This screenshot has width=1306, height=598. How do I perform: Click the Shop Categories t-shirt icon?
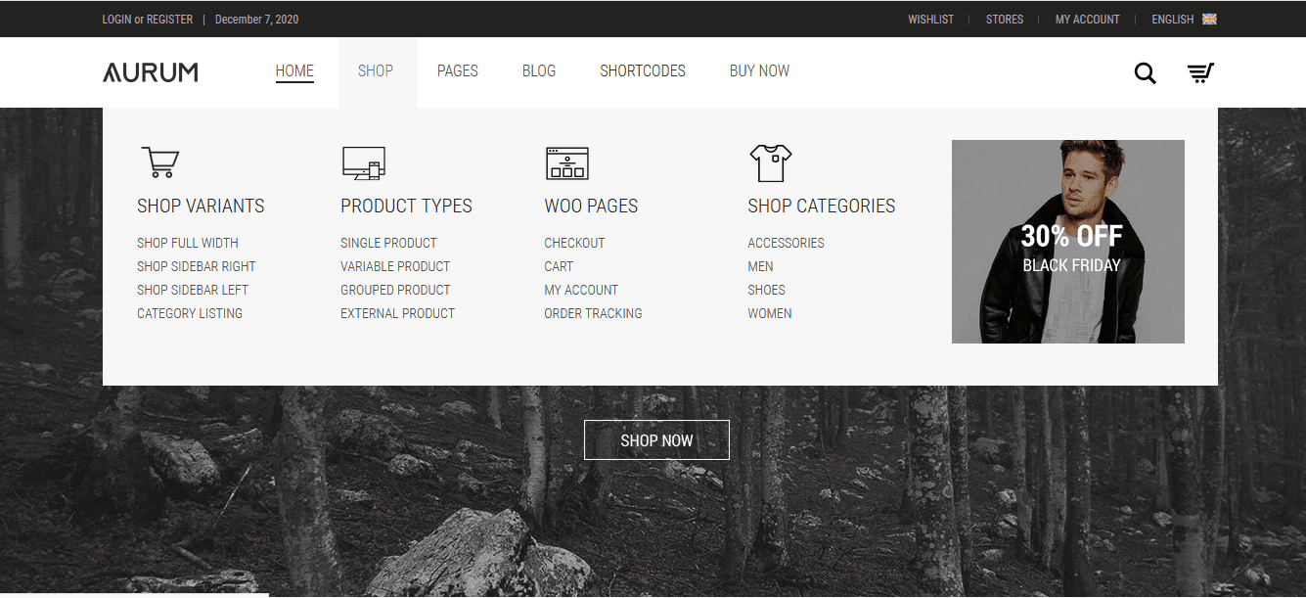tap(770, 162)
